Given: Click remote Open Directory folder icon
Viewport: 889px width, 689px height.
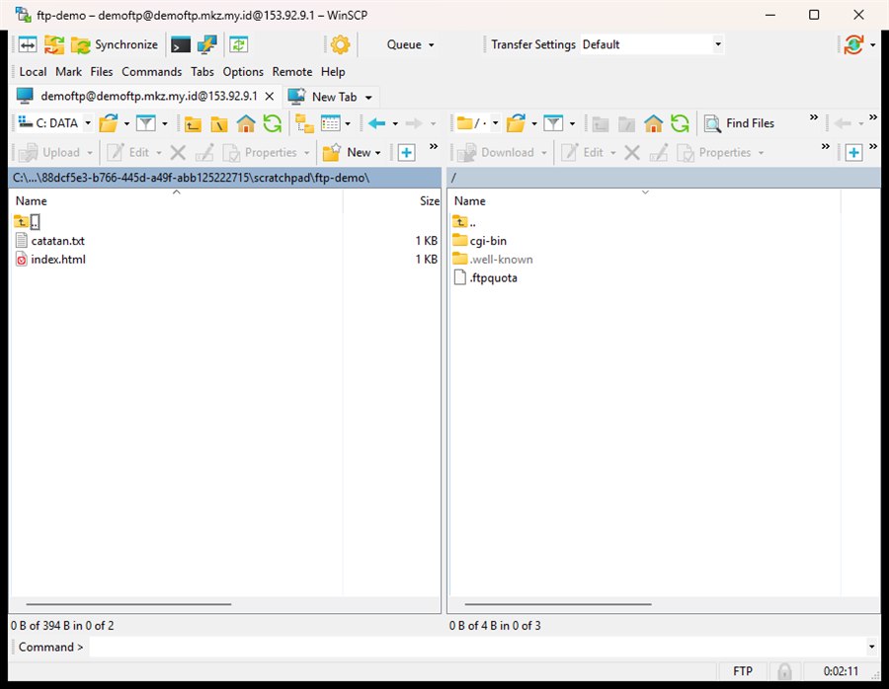Looking at the screenshot, I should 516,123.
